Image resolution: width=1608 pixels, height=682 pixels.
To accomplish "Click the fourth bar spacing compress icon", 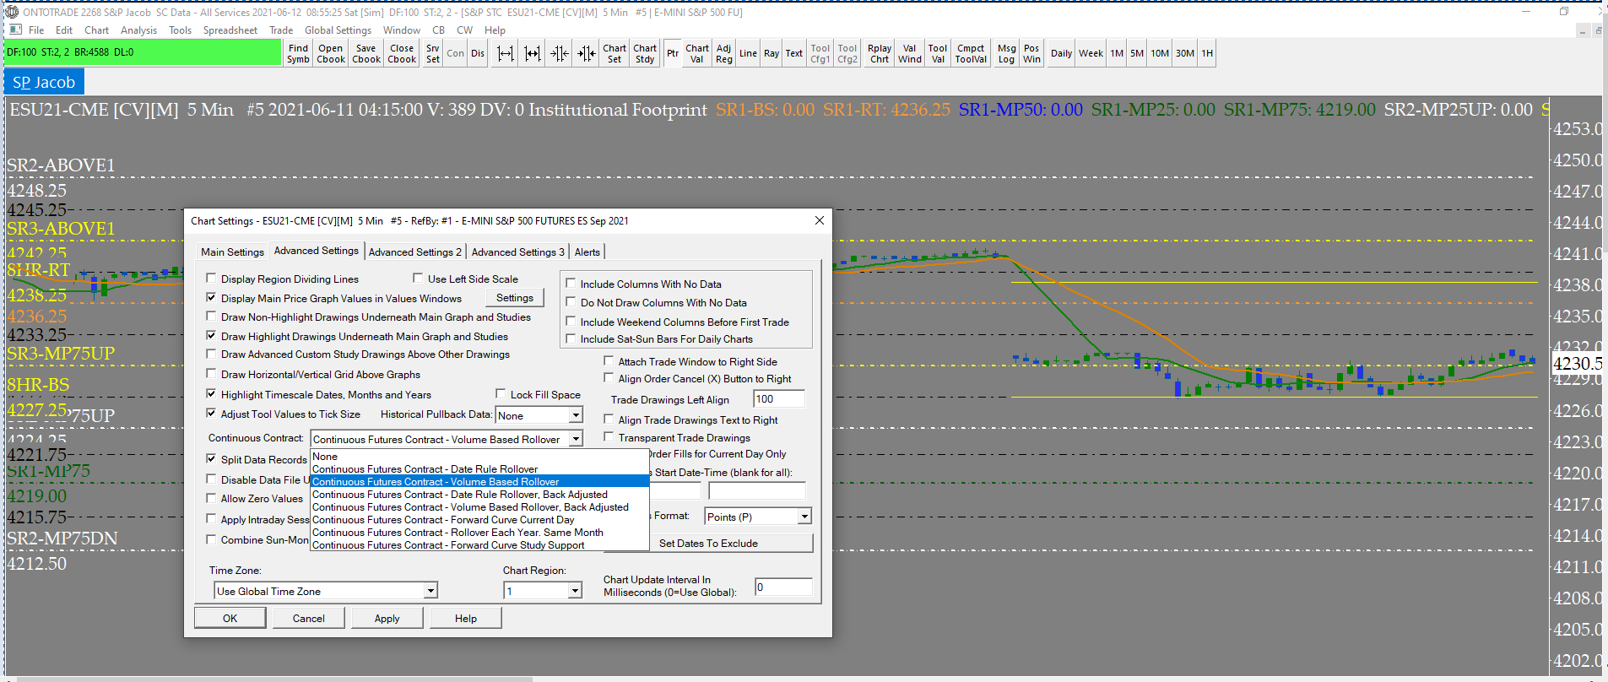I will 587,53.
